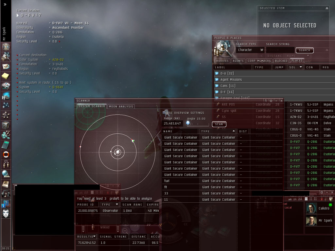Select probe 2100109875 row
Screen dimensions: 335x251
pyautogui.click(x=117, y=211)
